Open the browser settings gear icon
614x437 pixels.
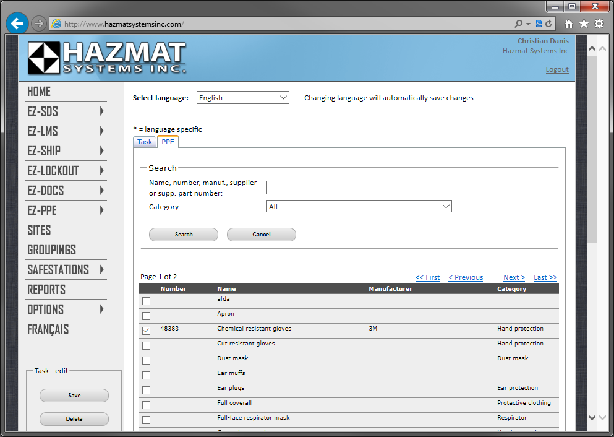(x=599, y=24)
